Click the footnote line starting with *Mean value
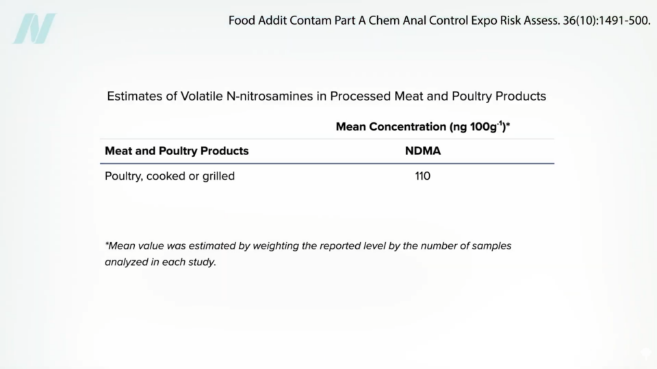The width and height of the screenshot is (657, 369). point(308,245)
